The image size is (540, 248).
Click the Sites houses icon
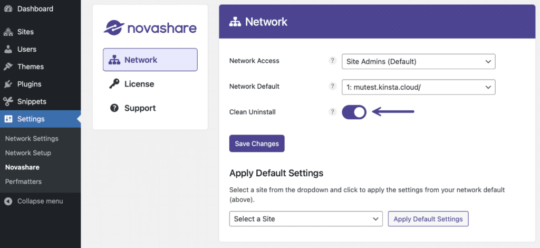click(8, 32)
